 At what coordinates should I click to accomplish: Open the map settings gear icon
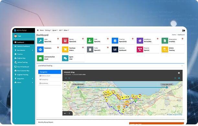pyautogui.click(x=179, y=73)
